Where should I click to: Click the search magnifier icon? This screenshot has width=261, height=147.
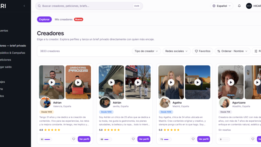click(x=39, y=6)
